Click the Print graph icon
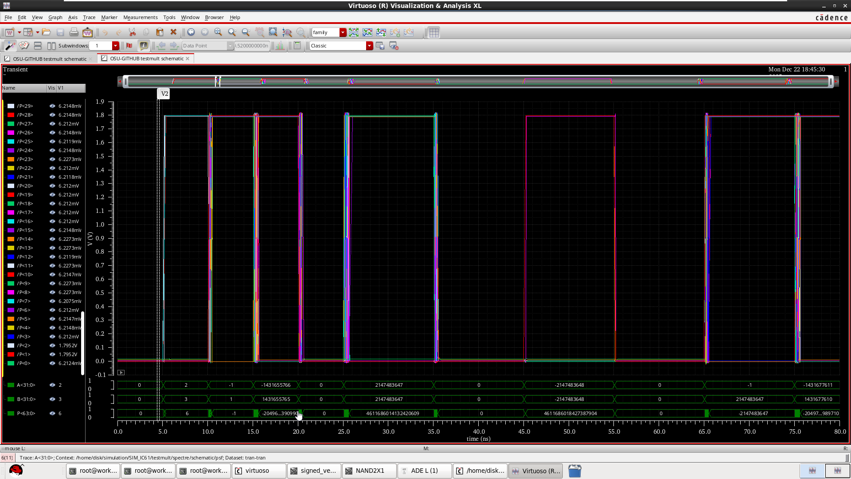 coord(74,32)
